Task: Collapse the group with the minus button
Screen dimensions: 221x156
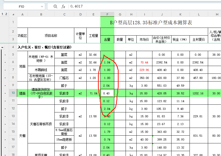Action: (x=2, y=47)
